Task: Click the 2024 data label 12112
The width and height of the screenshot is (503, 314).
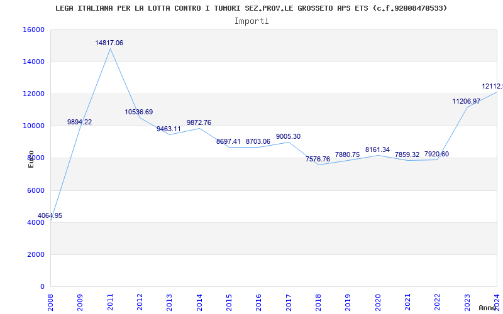Action: click(492, 86)
